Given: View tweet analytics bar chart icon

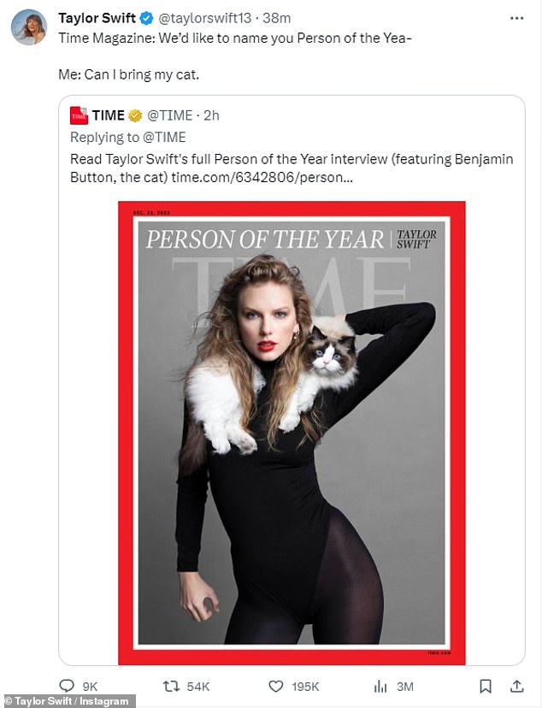Looking at the screenshot, I should [381, 686].
